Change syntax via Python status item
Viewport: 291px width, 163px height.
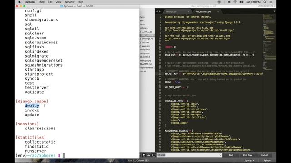267,161
